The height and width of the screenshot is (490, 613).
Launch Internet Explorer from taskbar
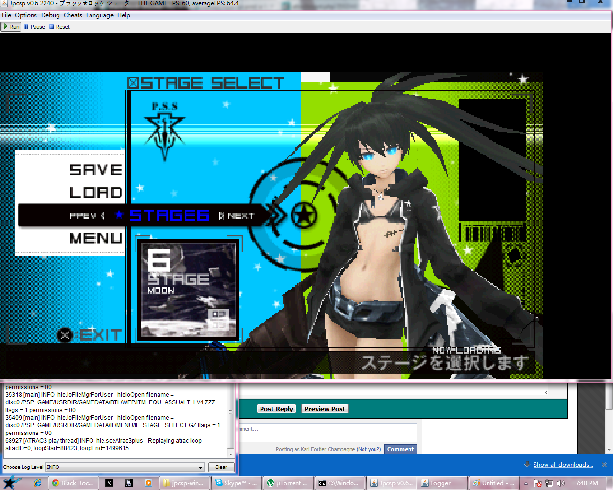38,483
